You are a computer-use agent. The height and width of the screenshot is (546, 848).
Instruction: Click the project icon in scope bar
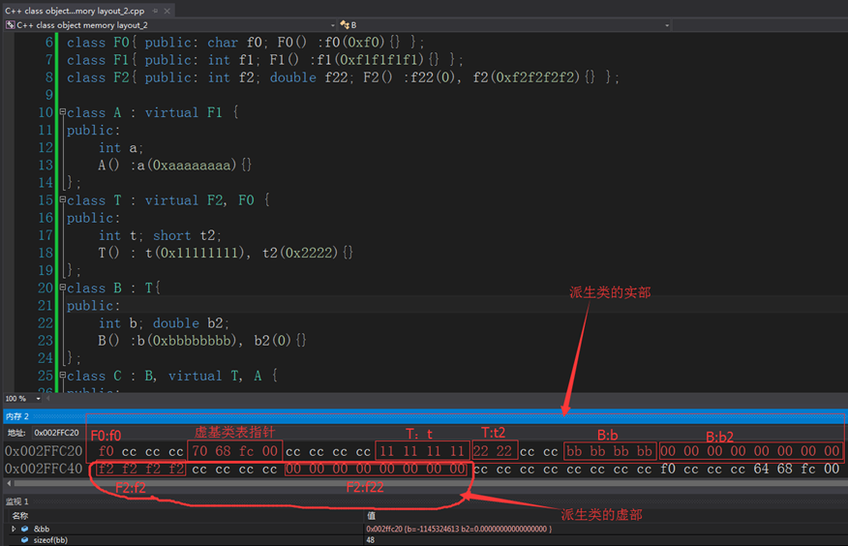tap(10, 25)
